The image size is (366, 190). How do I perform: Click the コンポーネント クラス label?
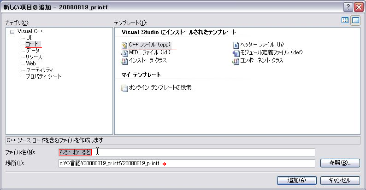click(262, 61)
